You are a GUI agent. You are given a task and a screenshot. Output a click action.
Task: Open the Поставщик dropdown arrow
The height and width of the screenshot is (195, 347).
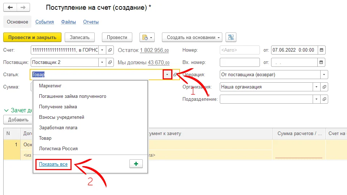tap(102, 62)
